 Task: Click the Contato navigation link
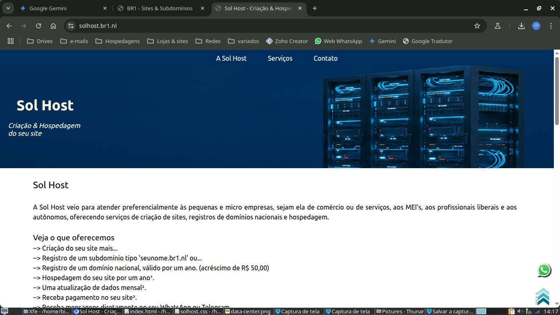(326, 58)
